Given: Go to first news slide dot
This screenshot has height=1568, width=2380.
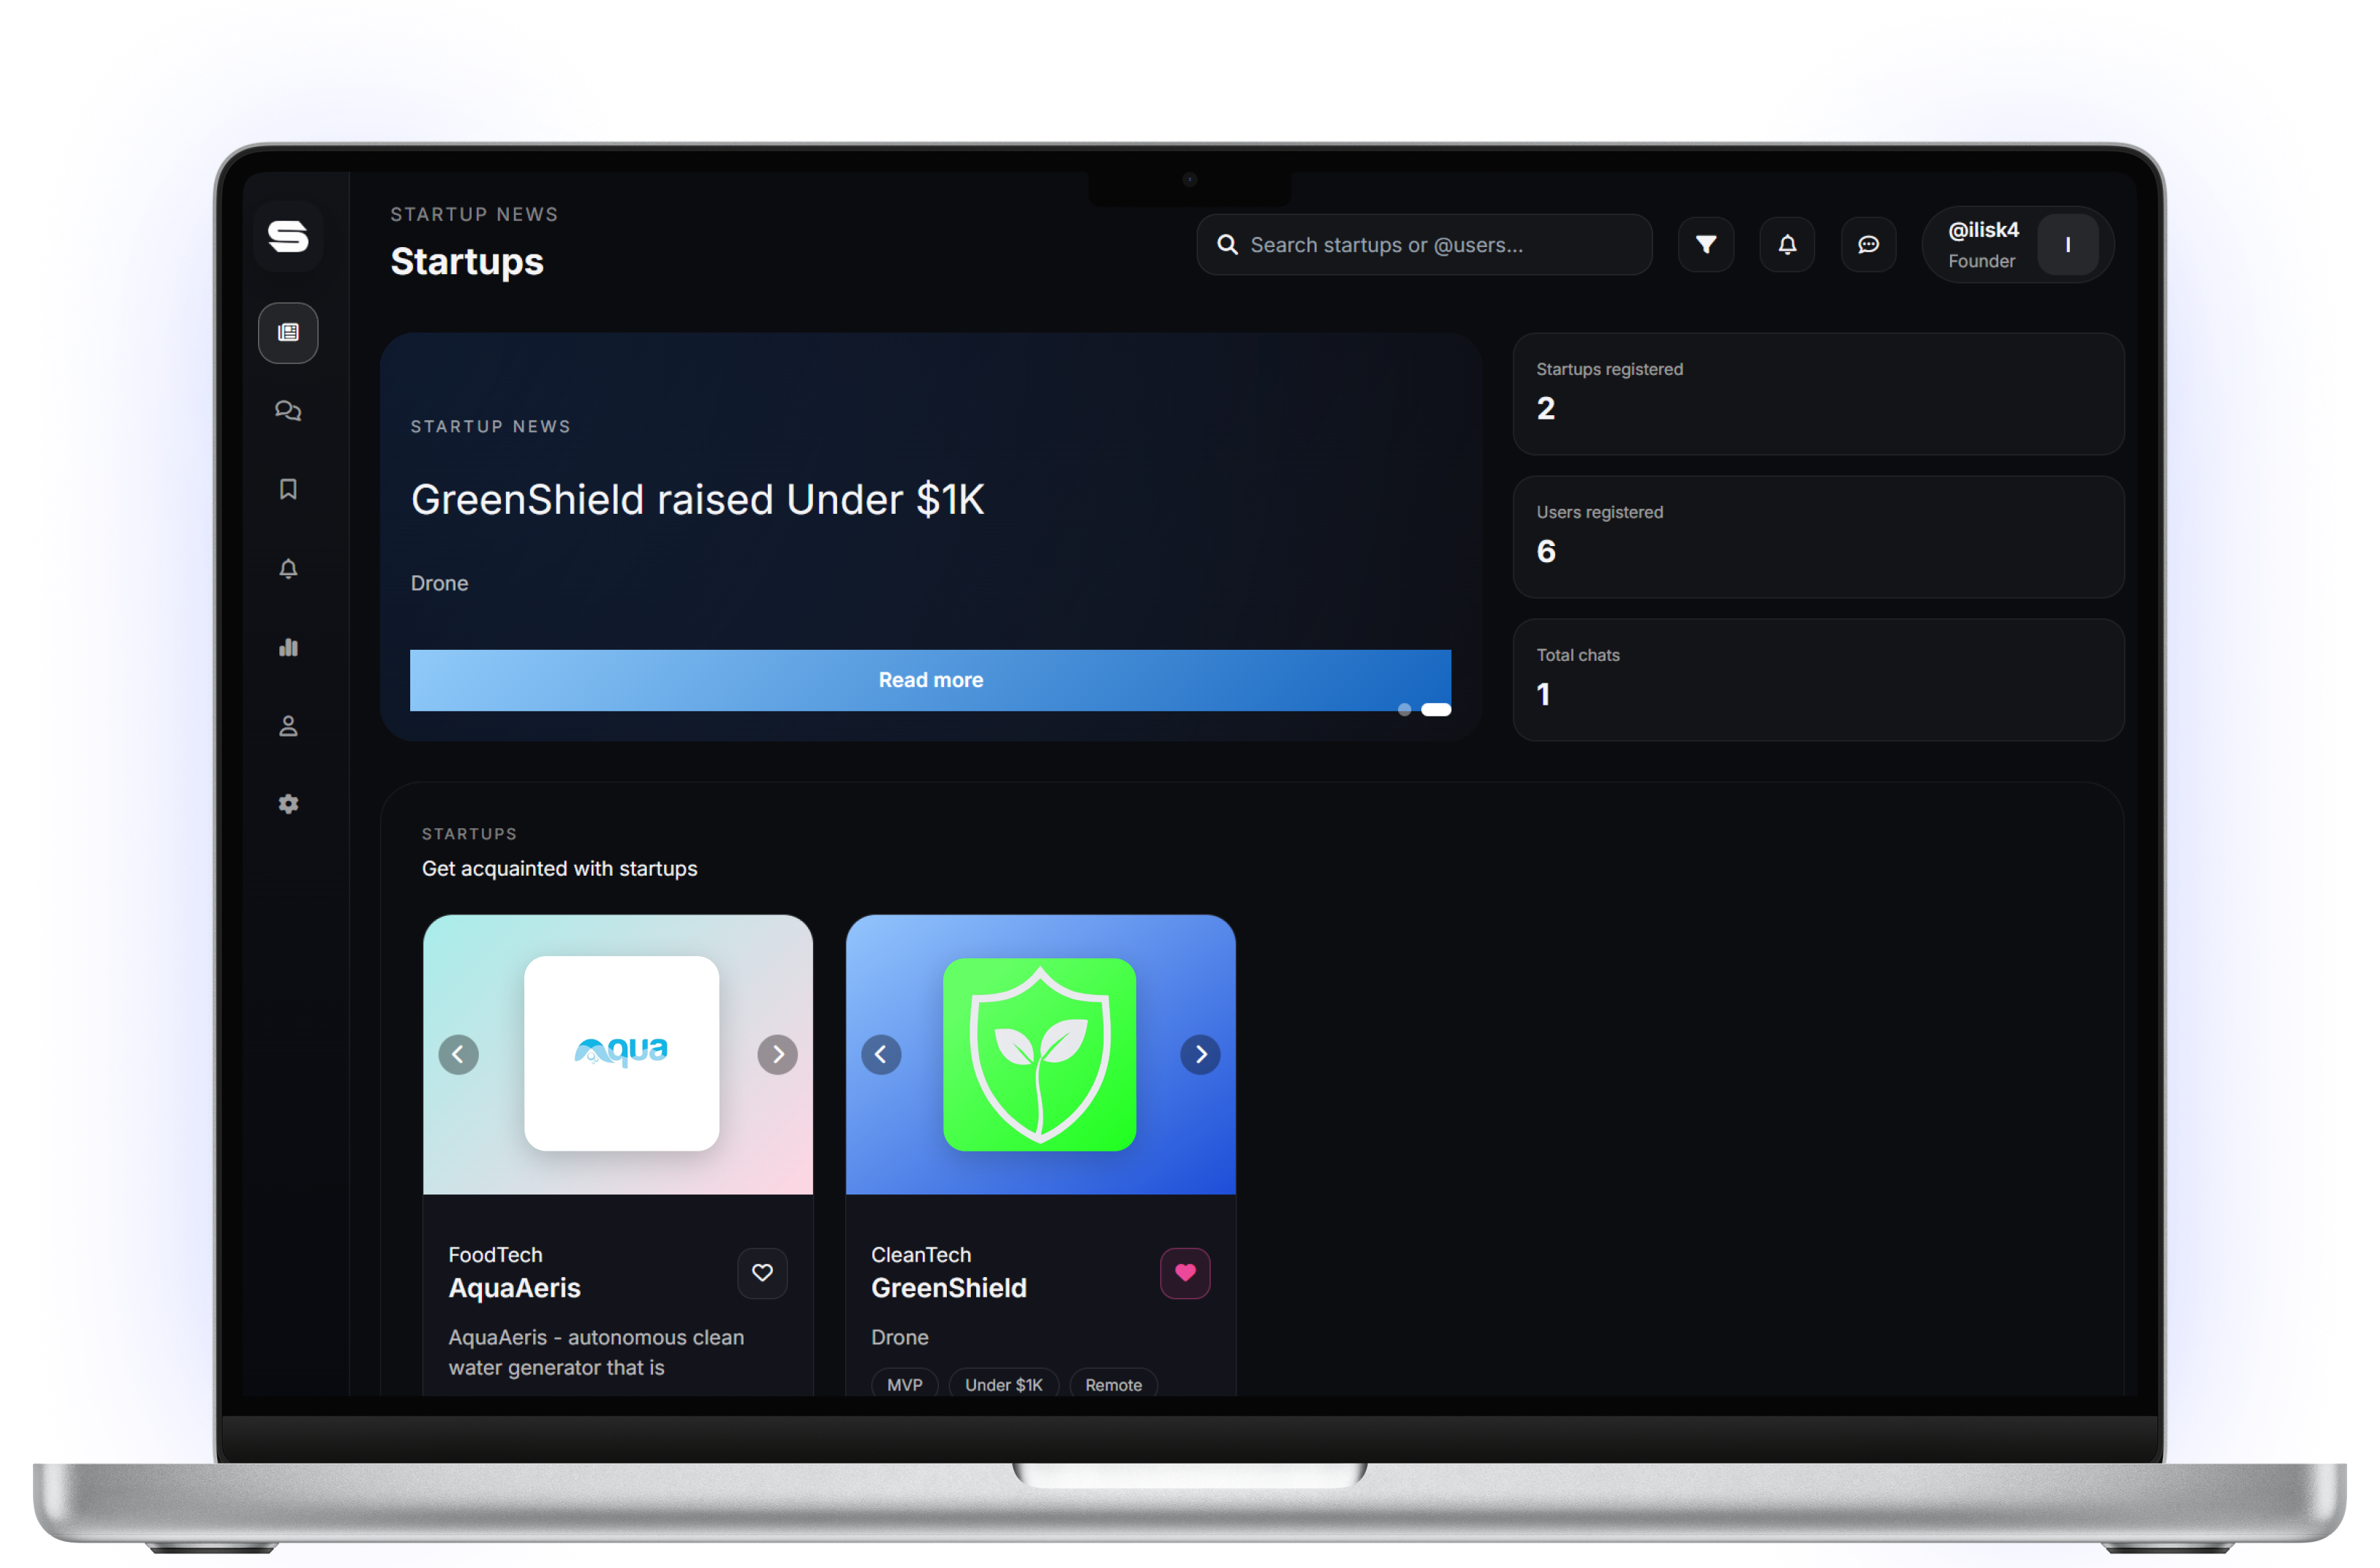Looking at the screenshot, I should [x=1404, y=709].
